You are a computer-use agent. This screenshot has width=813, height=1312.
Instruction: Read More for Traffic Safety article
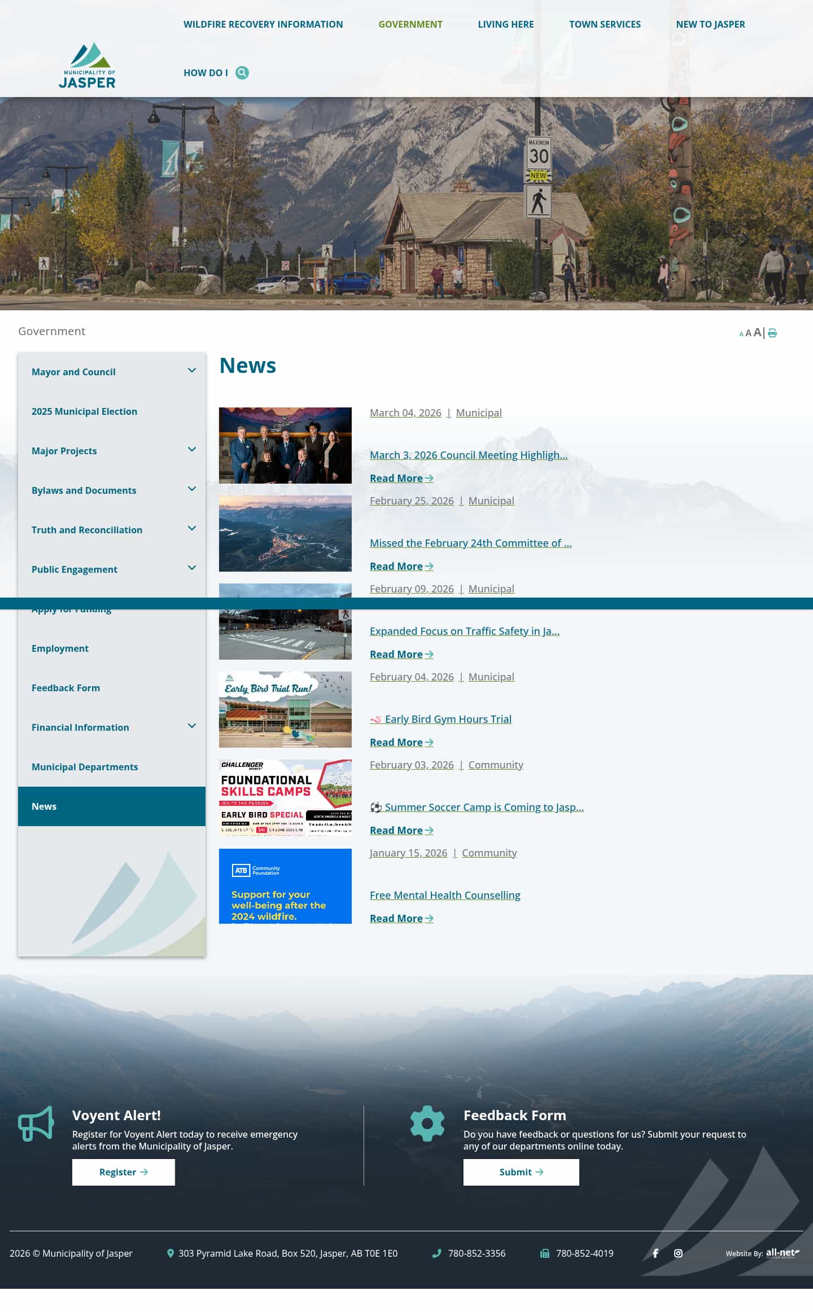[x=401, y=654]
